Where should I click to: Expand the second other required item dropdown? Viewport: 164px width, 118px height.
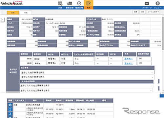pos(151,91)
